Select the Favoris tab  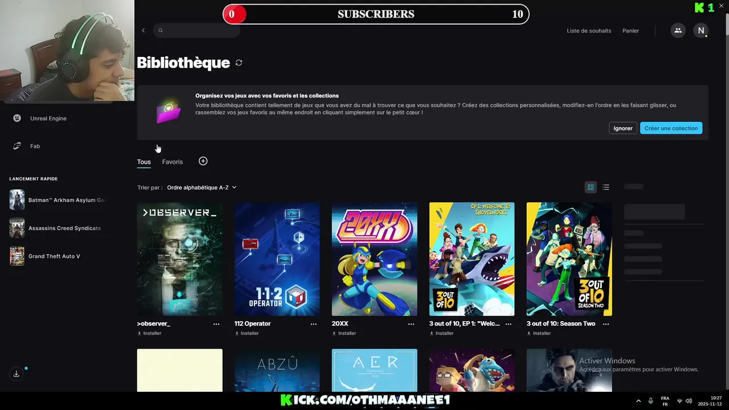(173, 162)
